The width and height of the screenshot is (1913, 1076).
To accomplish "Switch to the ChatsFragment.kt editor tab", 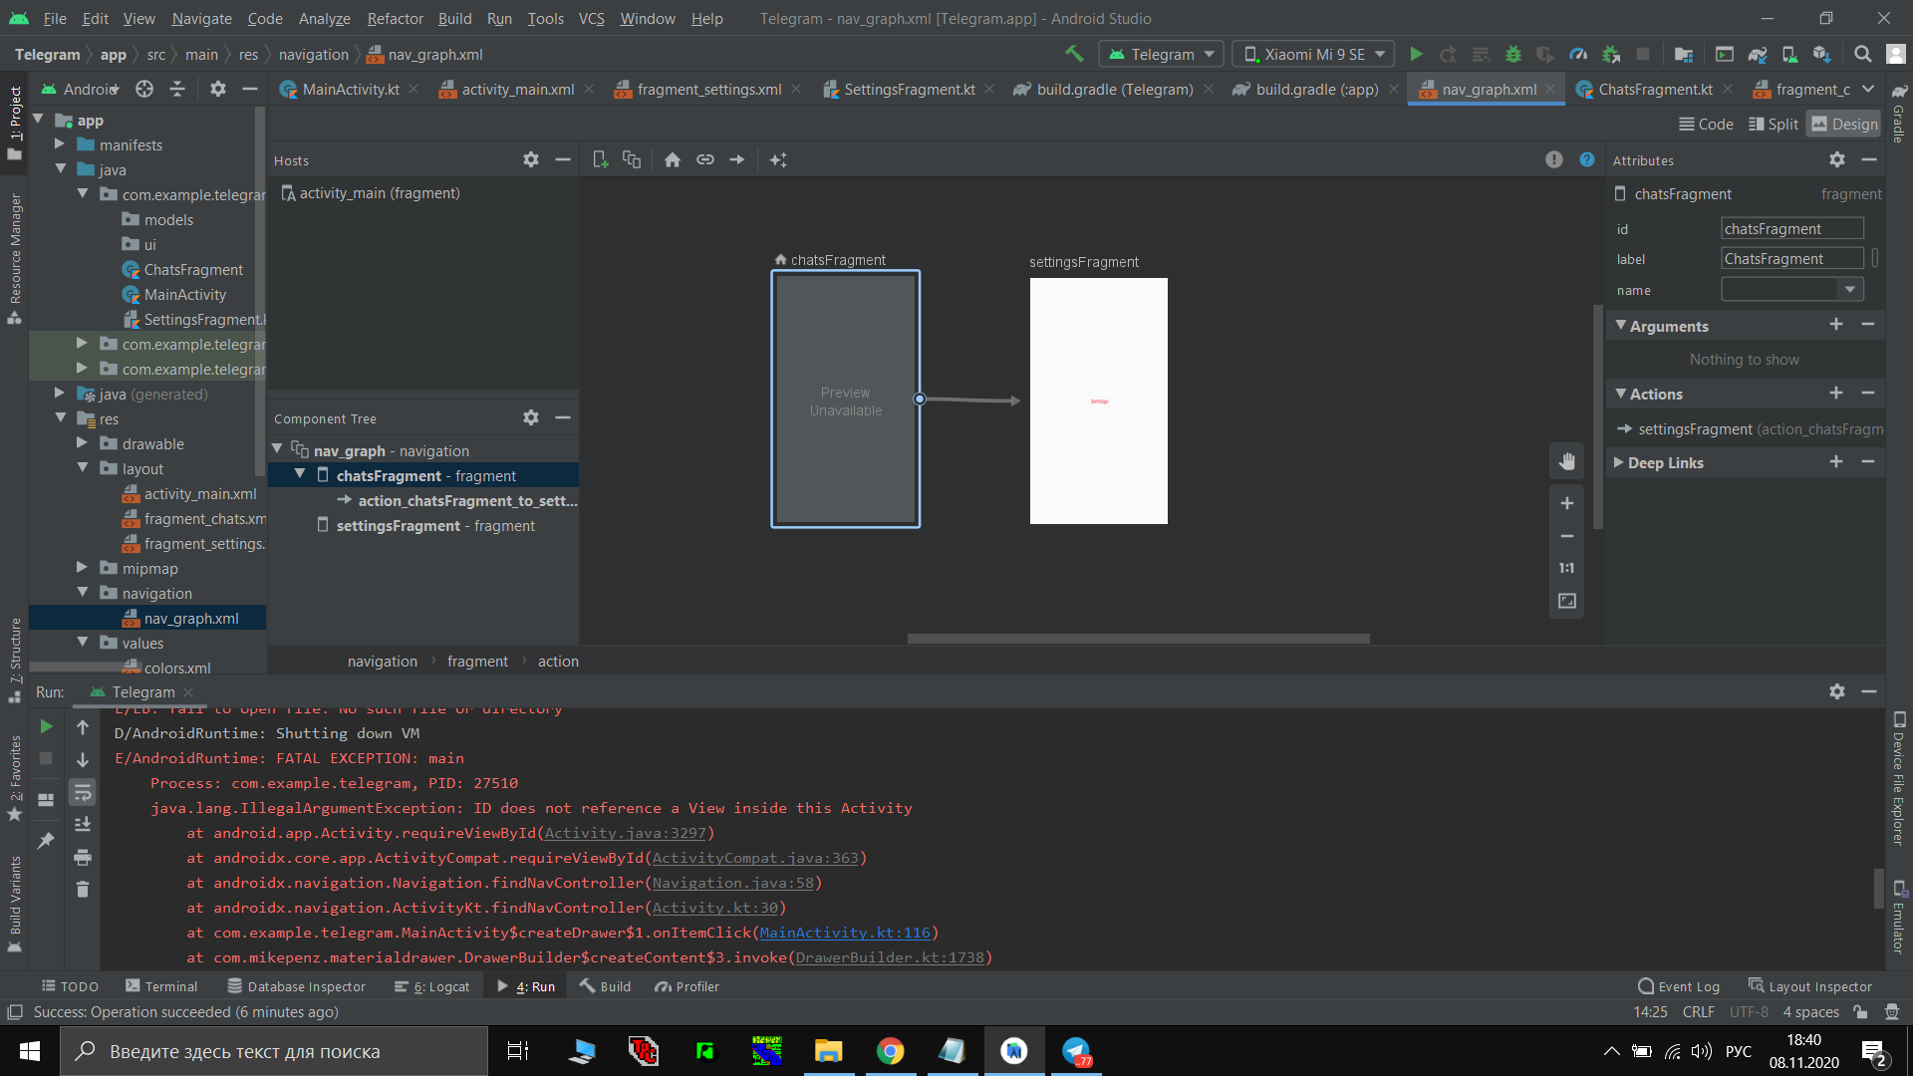I will [x=1654, y=90].
